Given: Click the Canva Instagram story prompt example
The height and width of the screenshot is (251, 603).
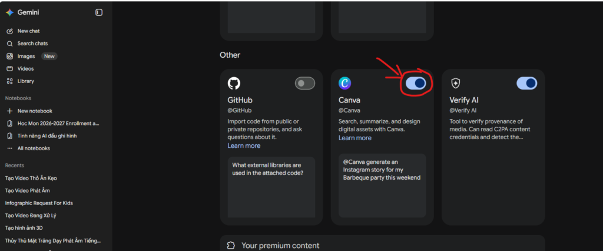Looking at the screenshot, I should pyautogui.click(x=382, y=186).
